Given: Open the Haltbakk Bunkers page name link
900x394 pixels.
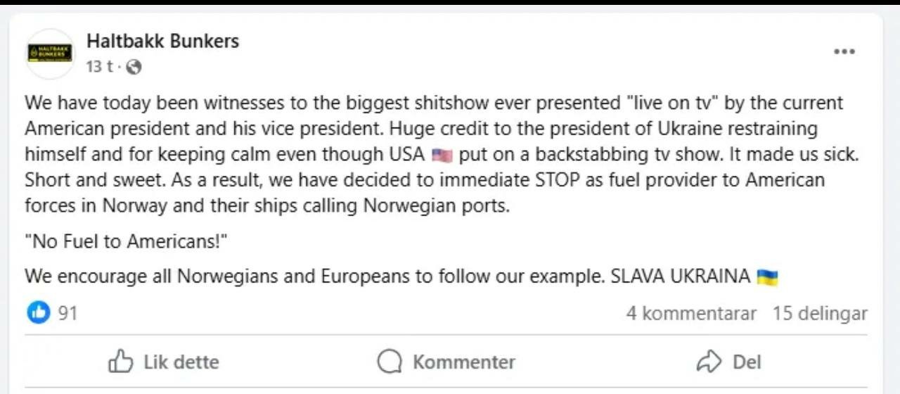Looking at the screenshot, I should click(162, 42).
